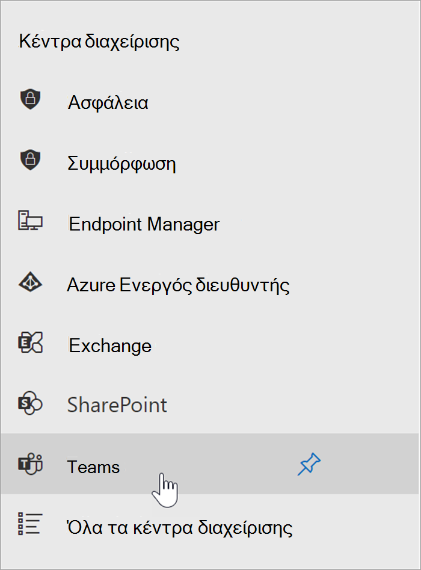Click the list icon for all admin centers
Screen dimensions: 421x570
point(30,524)
